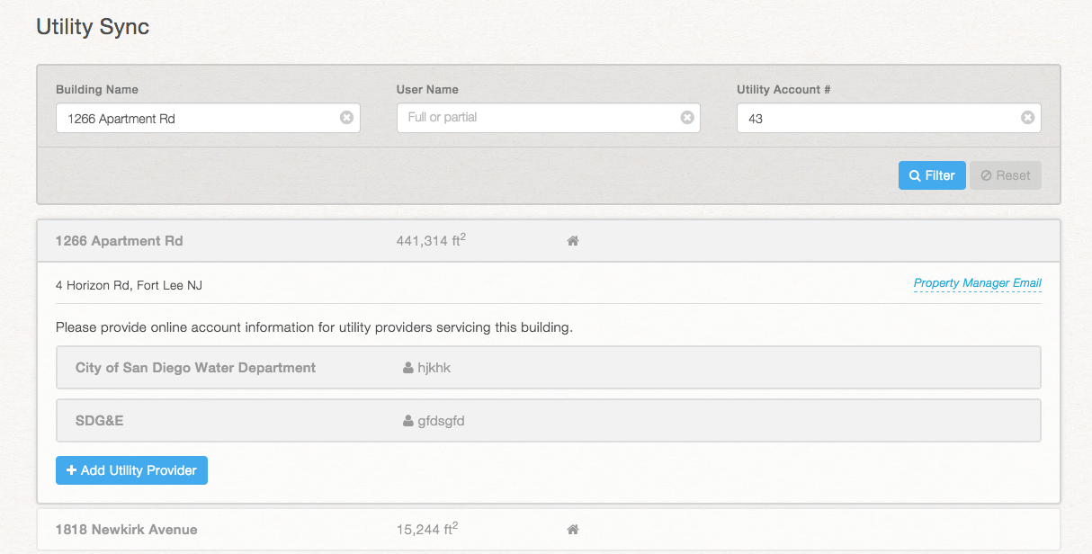The width and height of the screenshot is (1092, 554).
Task: Focus the Building Name input field
Action: (208, 118)
